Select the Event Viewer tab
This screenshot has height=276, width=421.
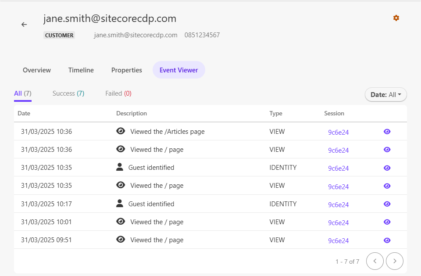click(178, 70)
